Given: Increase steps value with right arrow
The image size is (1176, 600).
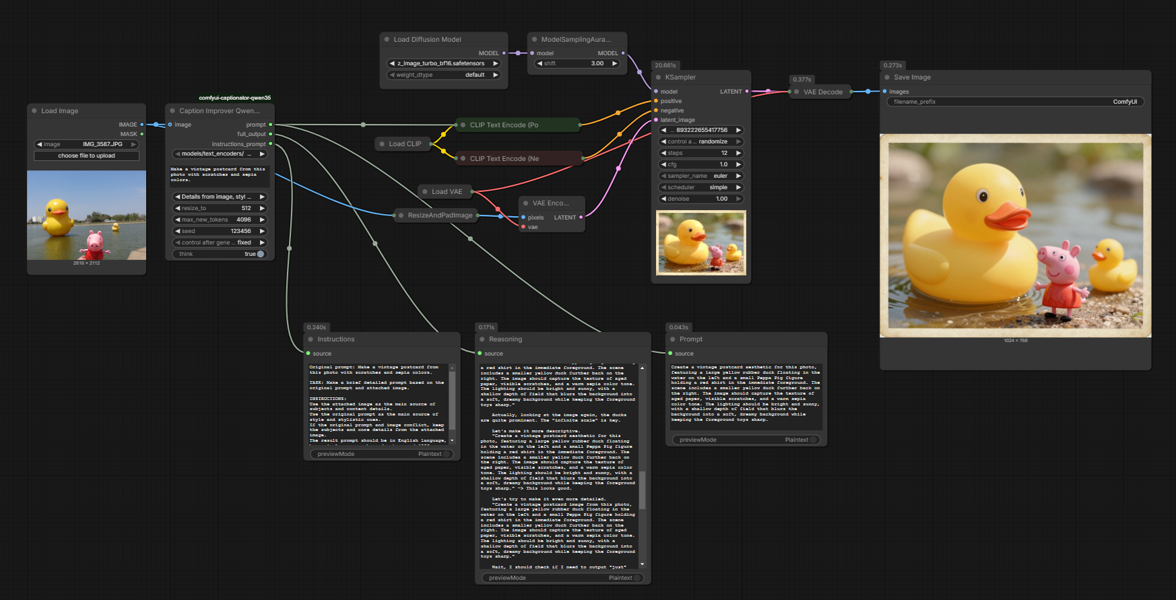Looking at the screenshot, I should coord(738,153).
